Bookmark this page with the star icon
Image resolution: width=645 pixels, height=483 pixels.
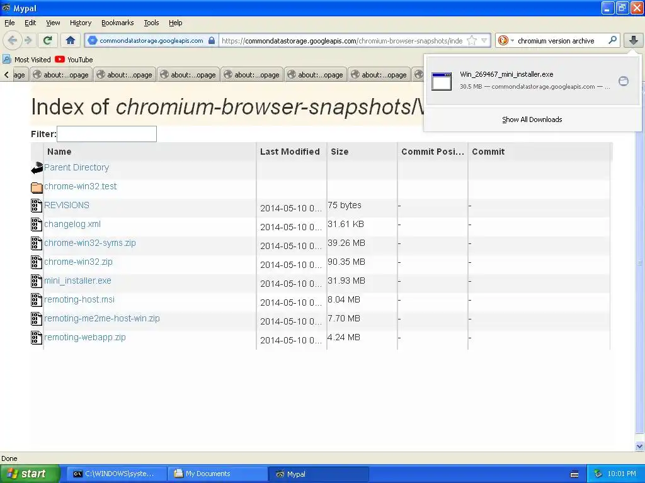pos(472,40)
